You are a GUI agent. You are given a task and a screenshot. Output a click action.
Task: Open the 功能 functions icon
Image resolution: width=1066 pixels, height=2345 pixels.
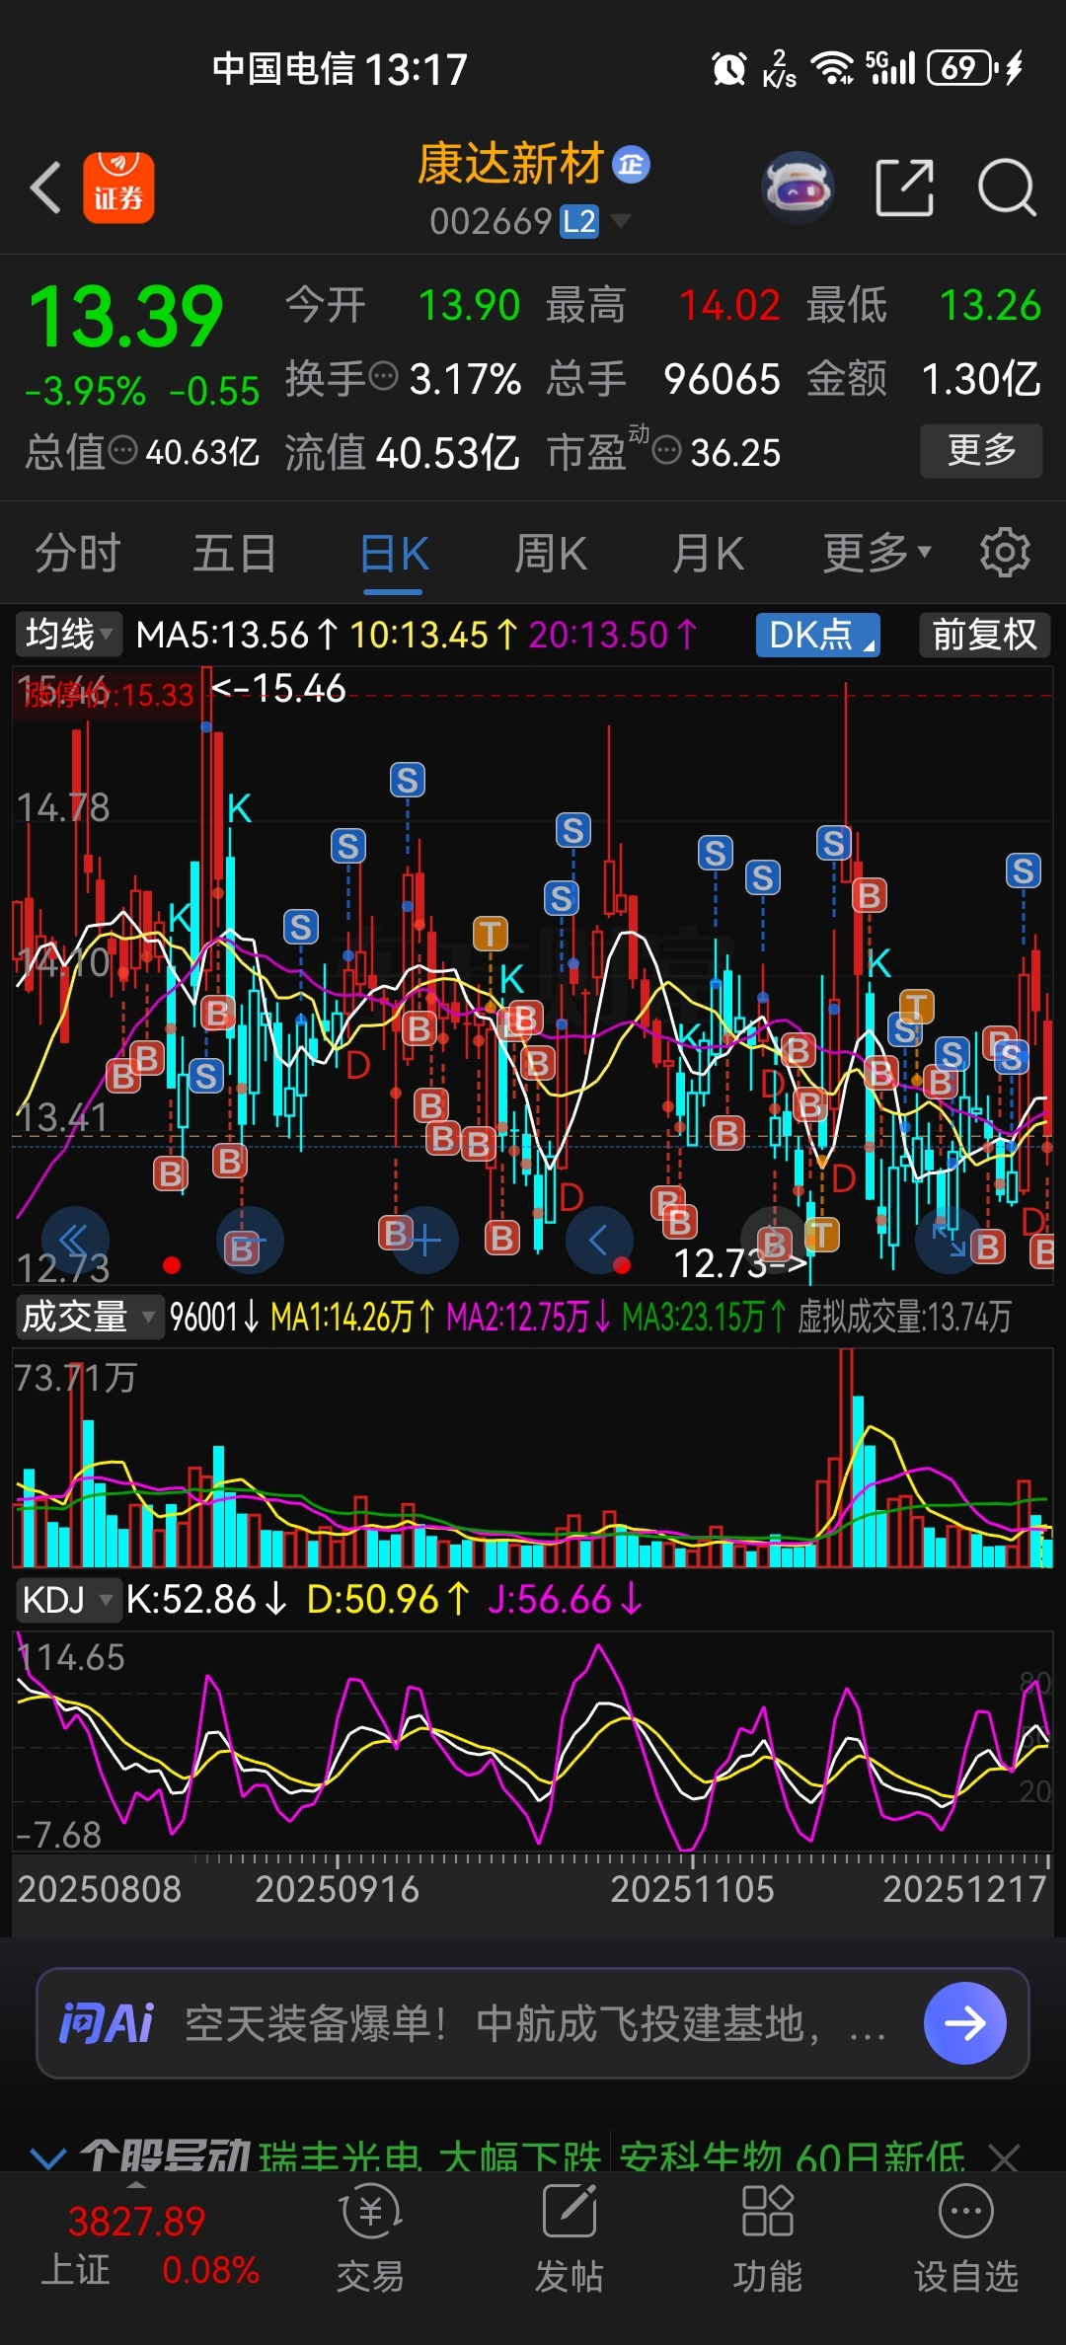tap(767, 2236)
